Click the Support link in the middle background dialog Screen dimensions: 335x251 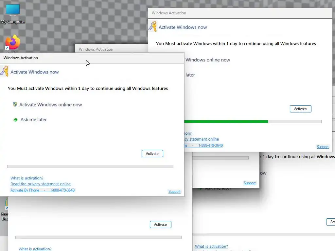coord(250,183)
